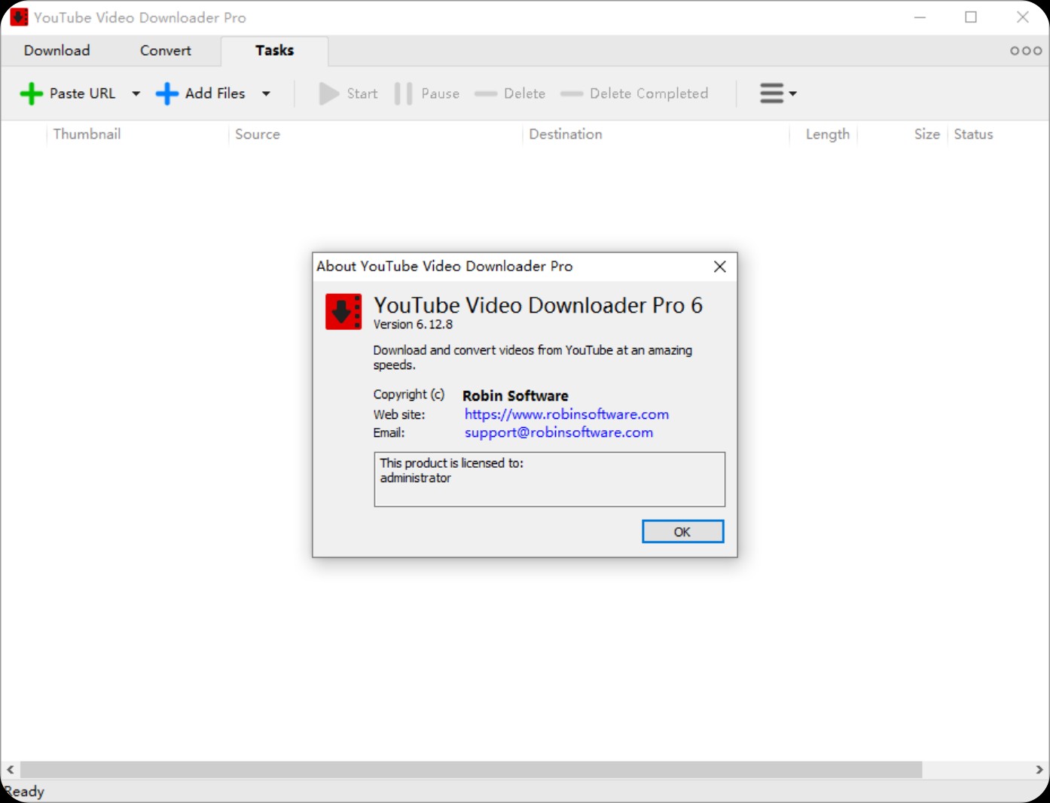Click the Size column header
This screenshot has width=1050, height=803.
click(x=926, y=134)
